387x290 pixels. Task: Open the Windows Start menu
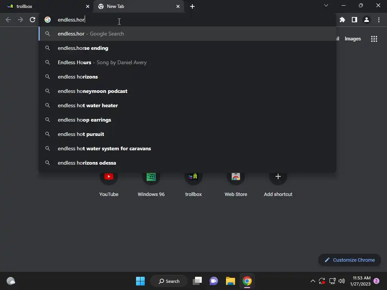(141, 281)
